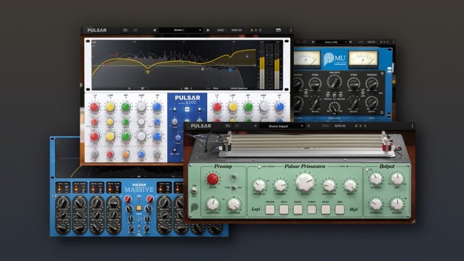The image size is (464, 261).
Task: Click the red LF gain knob, left channel
Action: tap(95, 106)
